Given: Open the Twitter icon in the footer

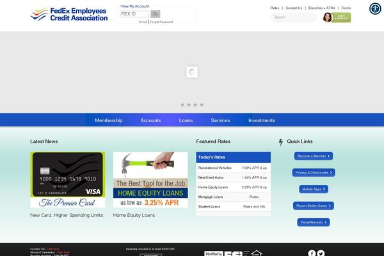Looking at the screenshot, I should 321,253.
